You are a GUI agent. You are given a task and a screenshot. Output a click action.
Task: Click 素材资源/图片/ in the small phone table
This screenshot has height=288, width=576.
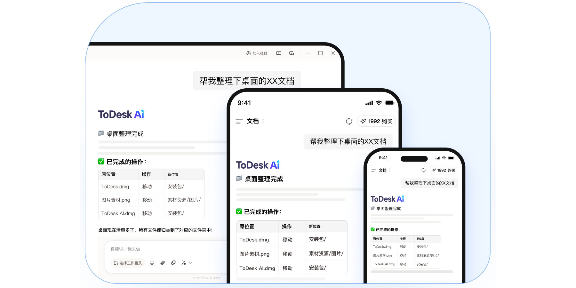click(428, 255)
